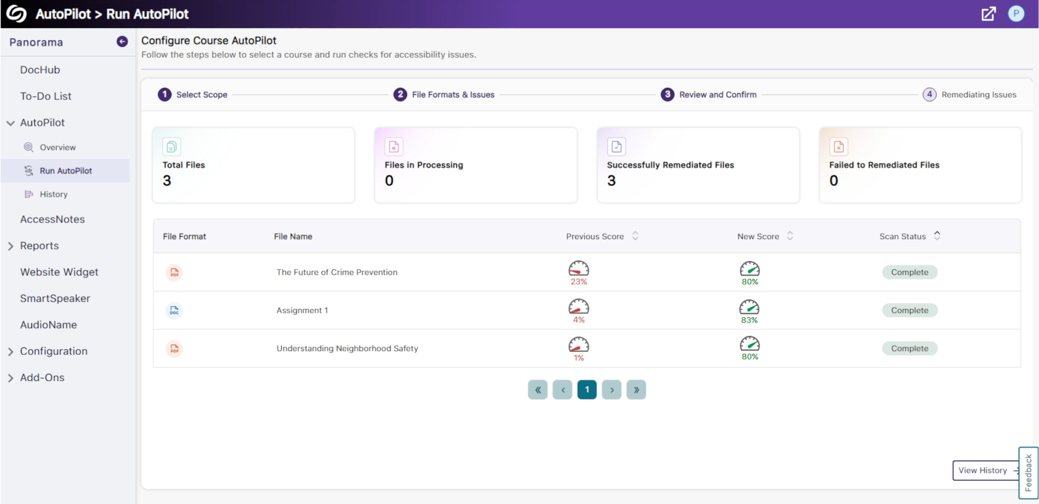The width and height of the screenshot is (1039, 504).
Task: Sort table by New Score
Action: point(790,236)
